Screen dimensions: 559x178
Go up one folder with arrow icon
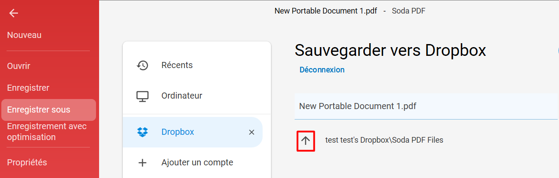click(x=306, y=140)
